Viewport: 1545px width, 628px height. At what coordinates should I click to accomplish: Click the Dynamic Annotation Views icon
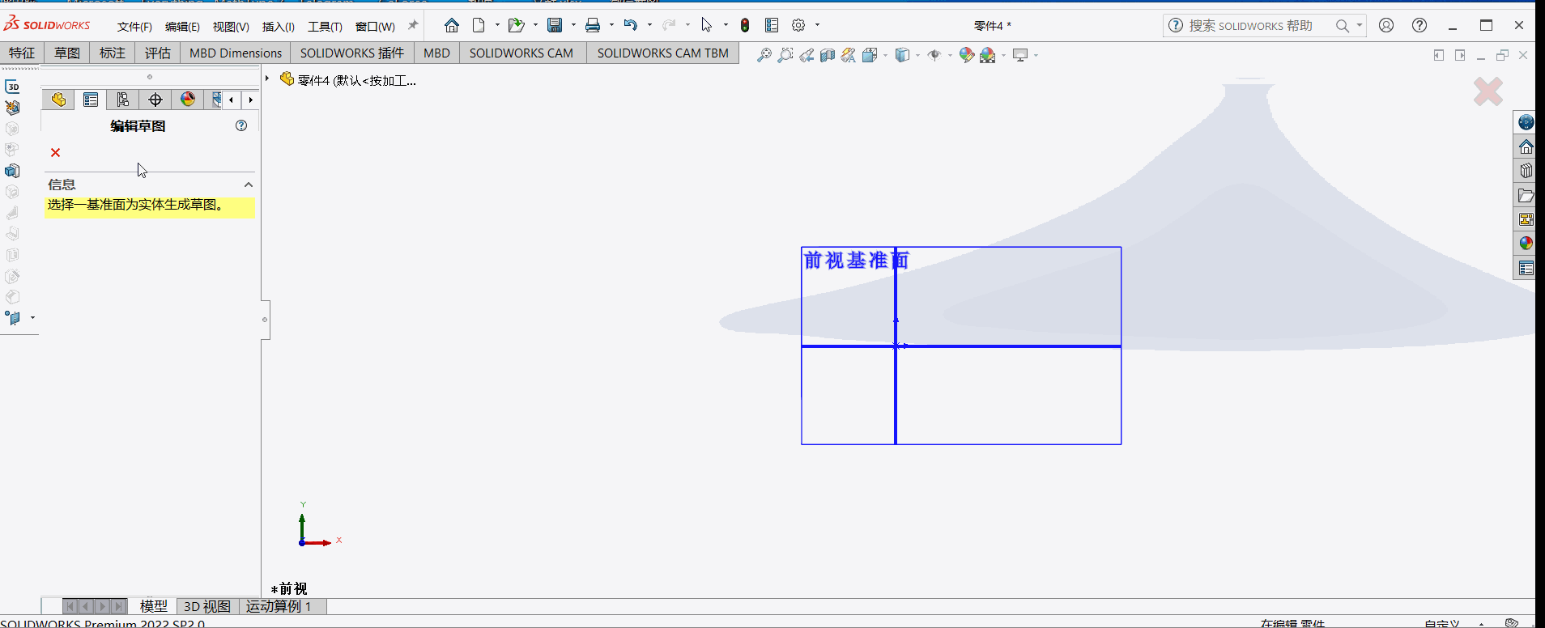(849, 55)
